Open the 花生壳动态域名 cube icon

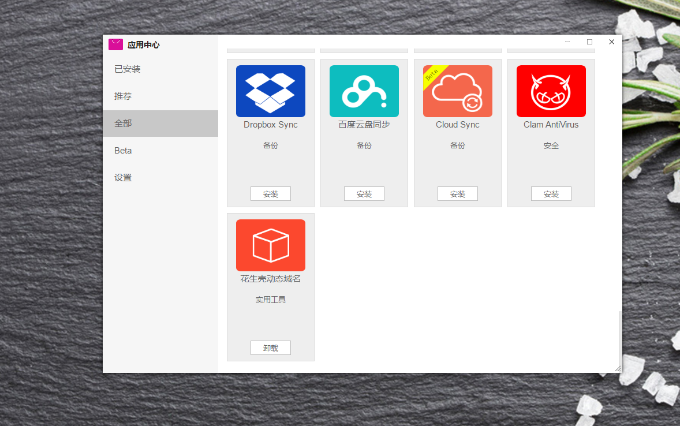270,245
